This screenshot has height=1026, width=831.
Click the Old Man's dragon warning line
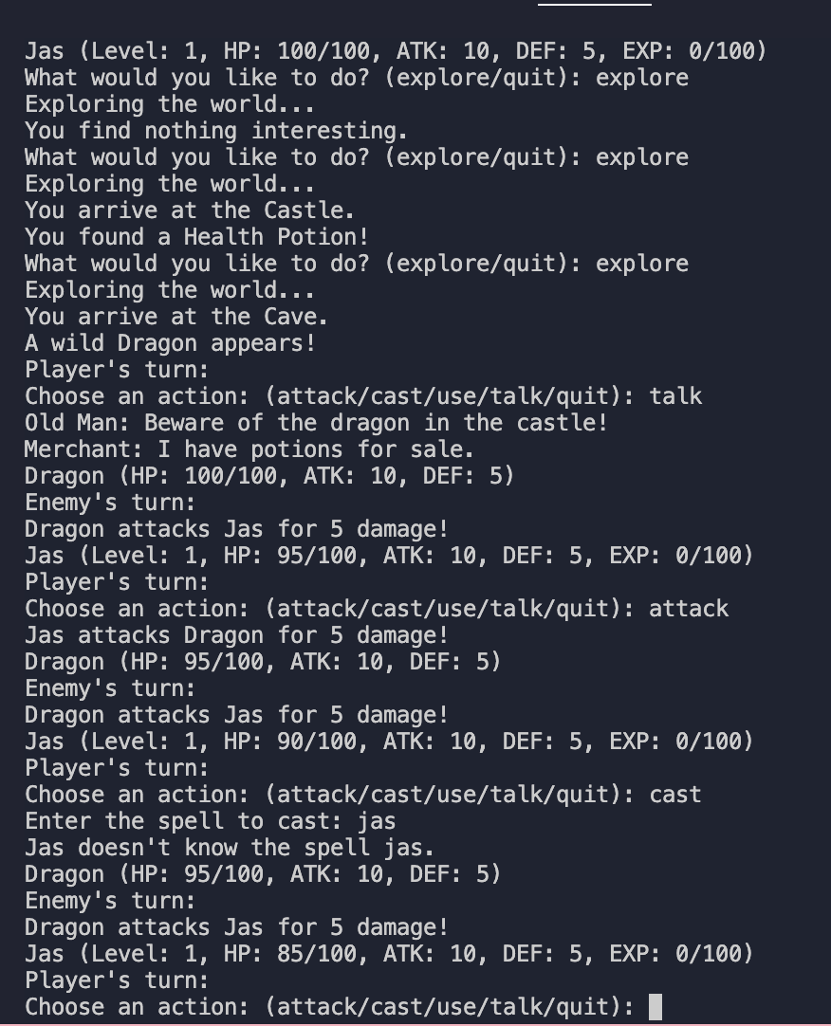pyautogui.click(x=316, y=423)
